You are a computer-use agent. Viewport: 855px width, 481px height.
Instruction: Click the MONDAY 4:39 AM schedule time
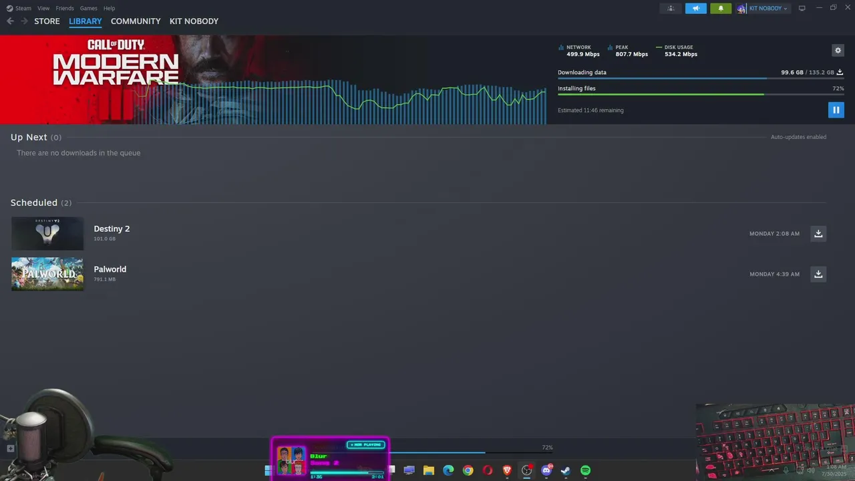coord(774,274)
